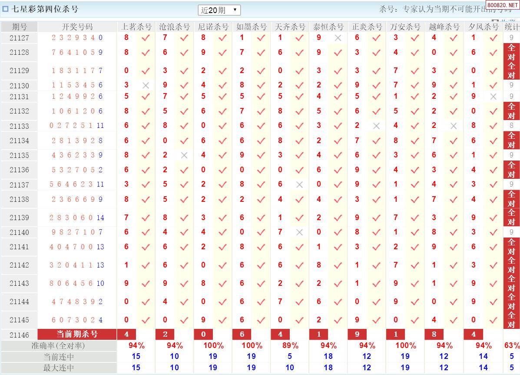
Task: Click the checkmark for 天齐杀号 in row 21143
Action: click(x=299, y=283)
